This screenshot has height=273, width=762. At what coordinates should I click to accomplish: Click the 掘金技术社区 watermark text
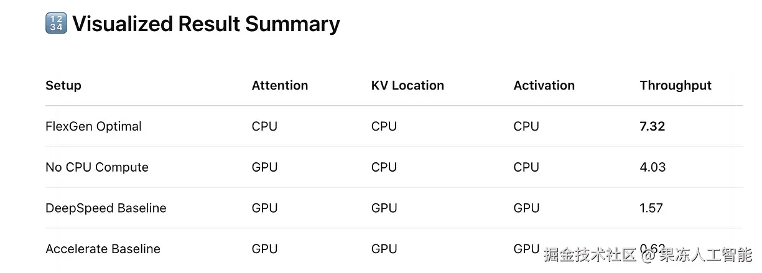click(590, 254)
